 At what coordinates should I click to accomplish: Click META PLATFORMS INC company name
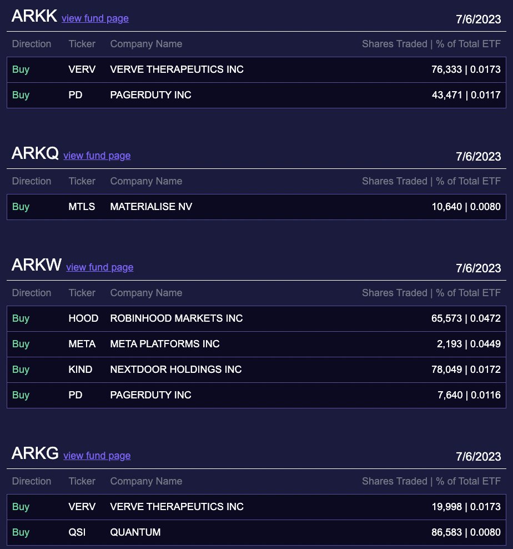(x=165, y=344)
